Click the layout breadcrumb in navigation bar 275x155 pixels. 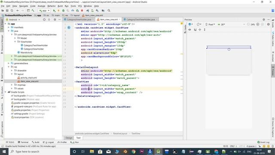coord(75,15)
